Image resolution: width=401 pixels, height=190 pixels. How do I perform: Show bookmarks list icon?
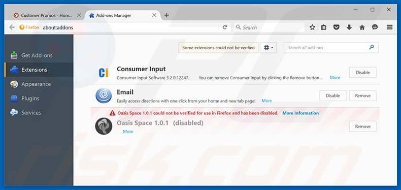click(x=323, y=27)
